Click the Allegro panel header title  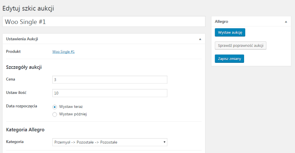[x=221, y=22]
